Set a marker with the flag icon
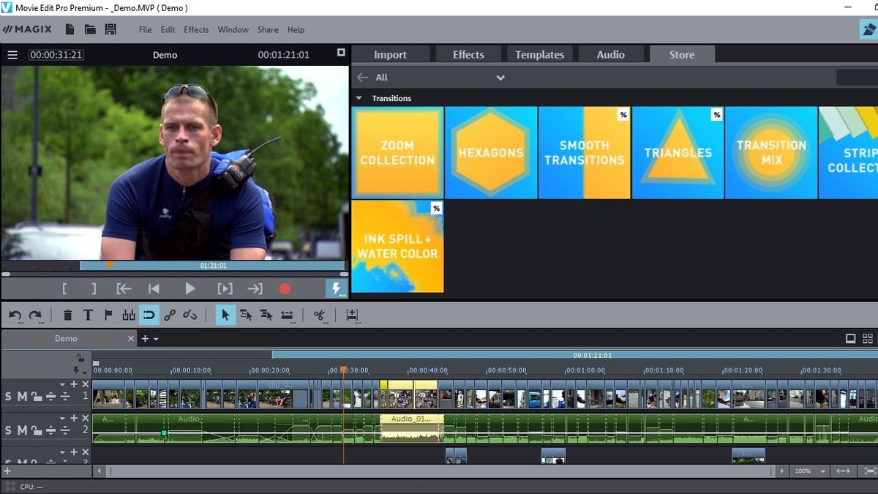 (108, 315)
